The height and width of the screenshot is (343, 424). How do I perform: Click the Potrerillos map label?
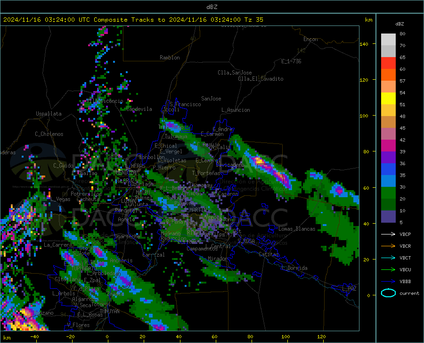[x=86, y=194]
